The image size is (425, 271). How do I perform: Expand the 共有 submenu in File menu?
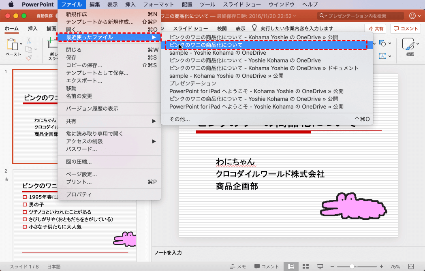click(x=109, y=121)
